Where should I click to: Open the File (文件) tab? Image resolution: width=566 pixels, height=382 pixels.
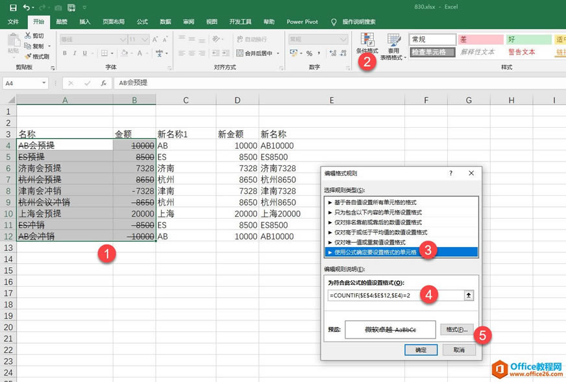(14, 21)
